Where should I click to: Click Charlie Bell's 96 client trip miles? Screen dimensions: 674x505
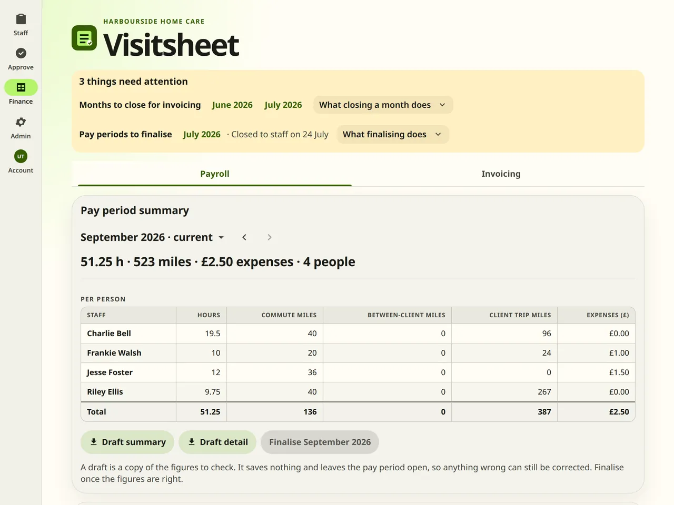[504, 334]
